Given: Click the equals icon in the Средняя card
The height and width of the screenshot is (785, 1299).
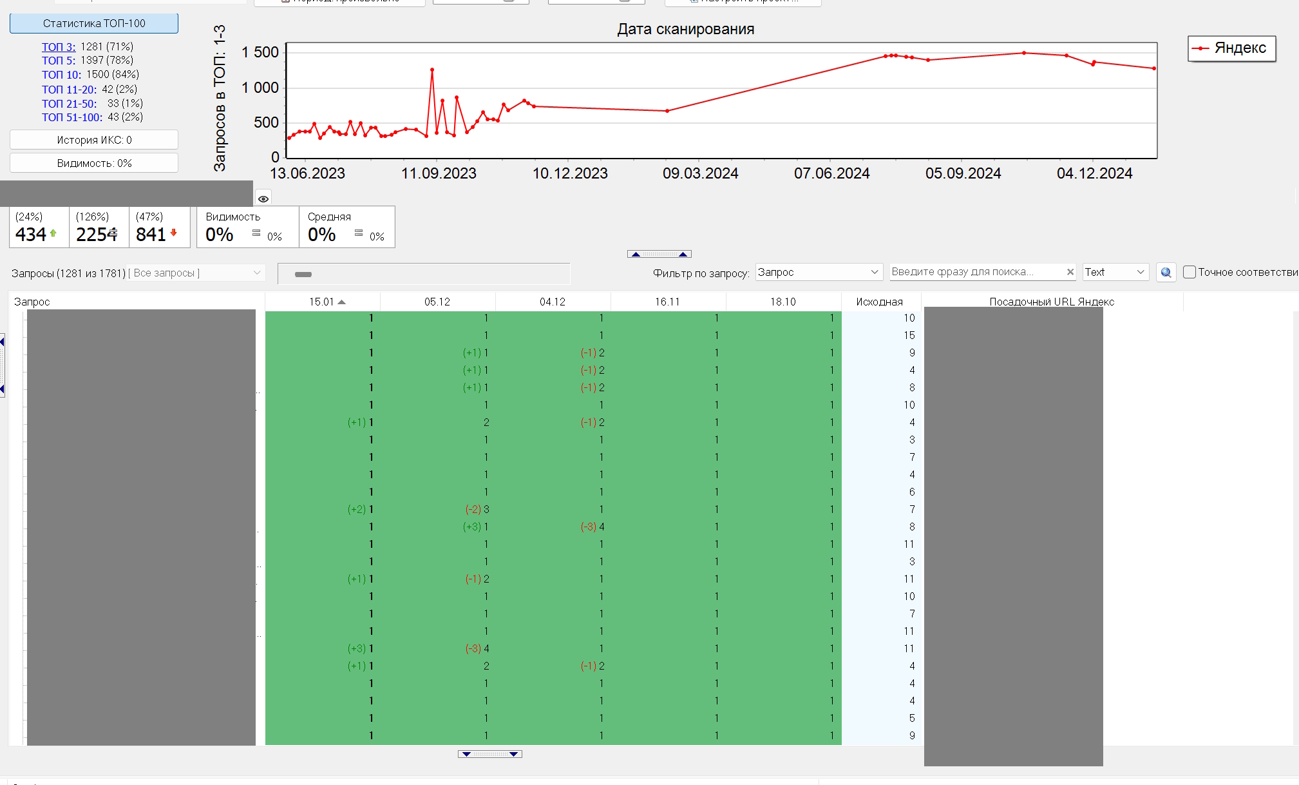Looking at the screenshot, I should point(359,233).
